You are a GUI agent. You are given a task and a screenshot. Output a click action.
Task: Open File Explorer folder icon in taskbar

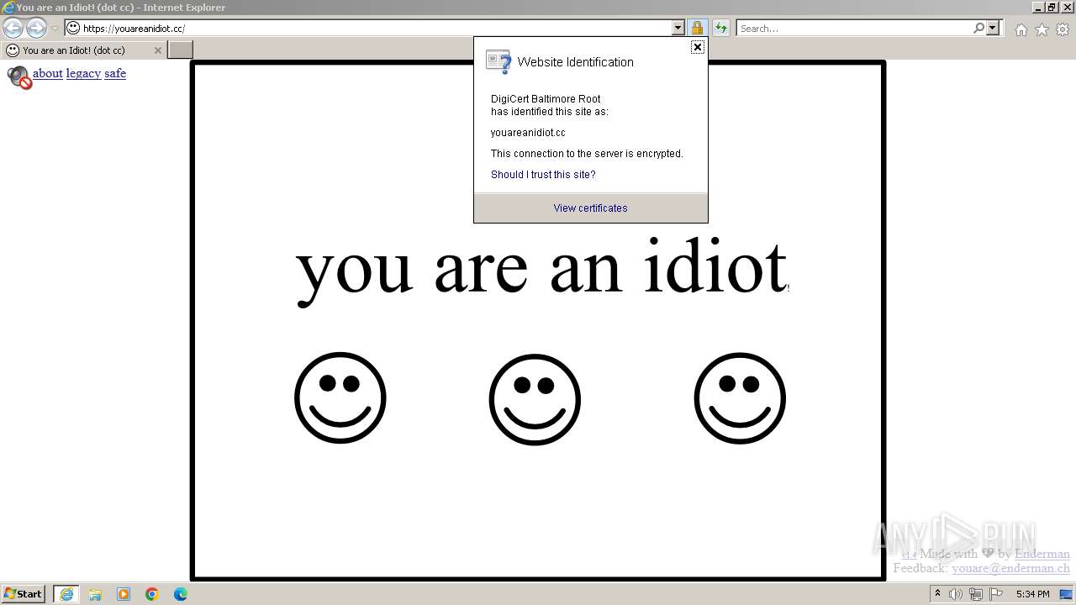pyautogui.click(x=95, y=594)
